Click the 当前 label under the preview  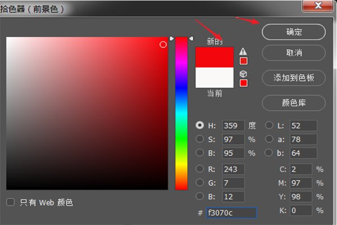pyautogui.click(x=215, y=93)
